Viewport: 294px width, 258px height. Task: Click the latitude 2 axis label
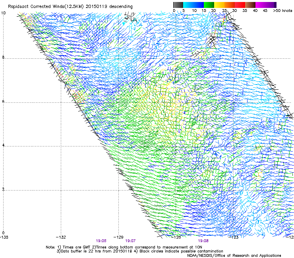(x=3, y=189)
